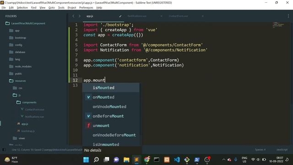Open the Chat app in taskbar
This screenshot has height=165, width=293.
[x=116, y=159]
